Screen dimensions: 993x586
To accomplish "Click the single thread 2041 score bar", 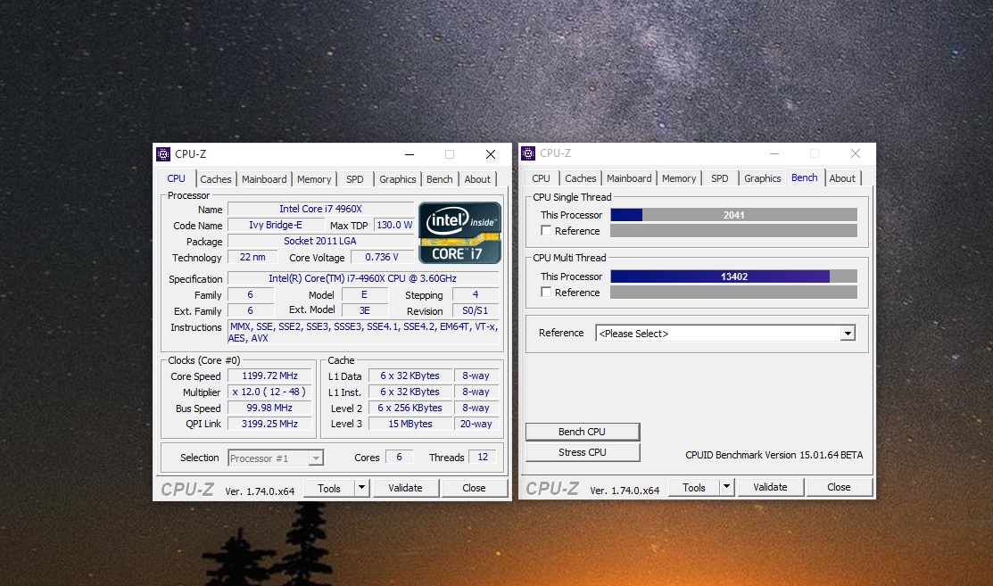I will (733, 215).
